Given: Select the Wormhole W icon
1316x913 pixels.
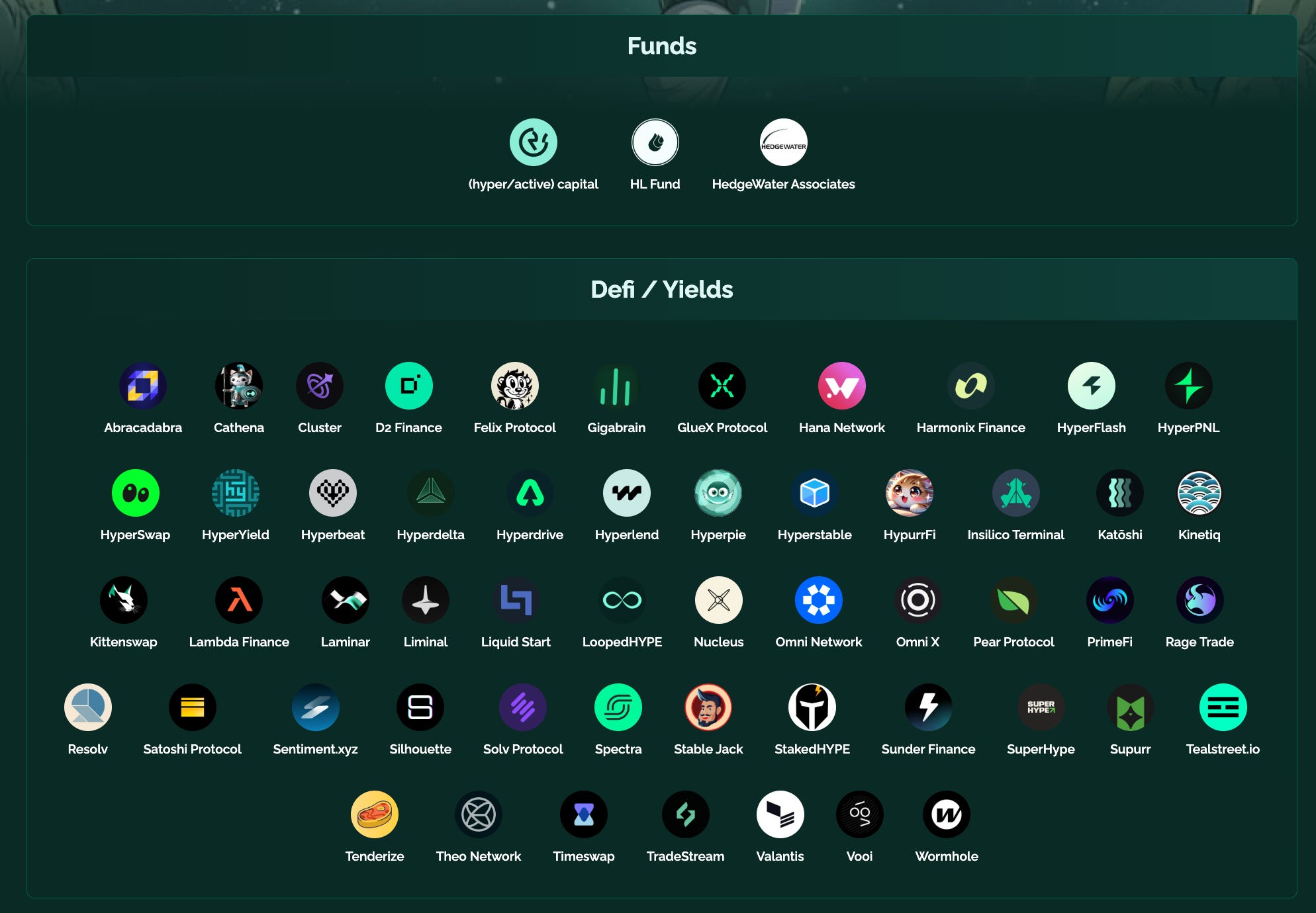Looking at the screenshot, I should pos(947,814).
